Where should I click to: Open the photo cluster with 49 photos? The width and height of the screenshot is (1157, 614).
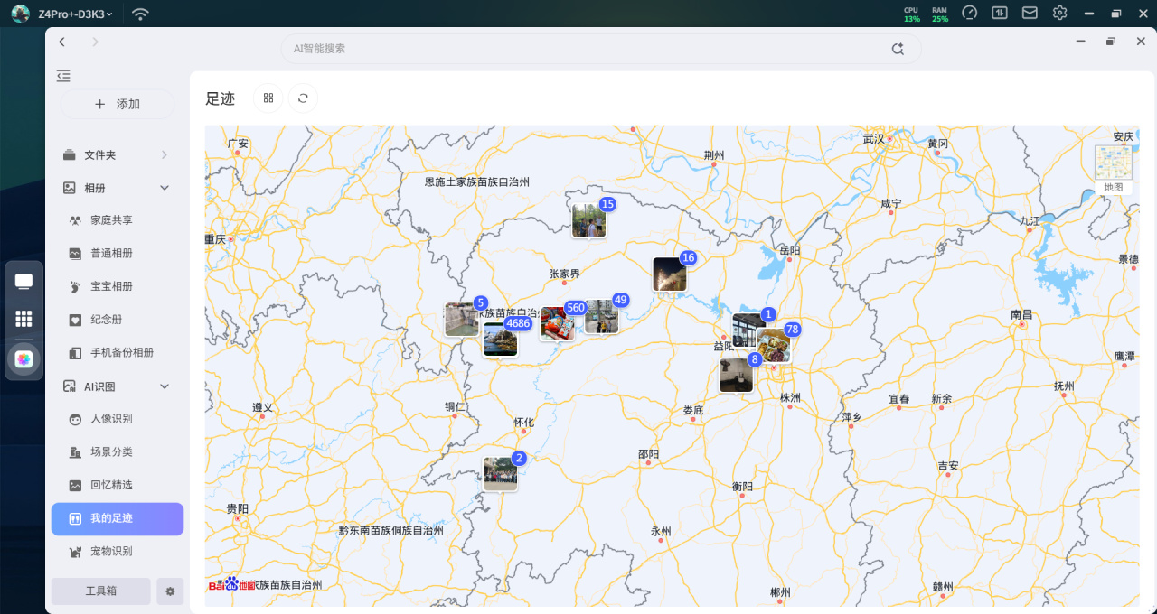(601, 317)
